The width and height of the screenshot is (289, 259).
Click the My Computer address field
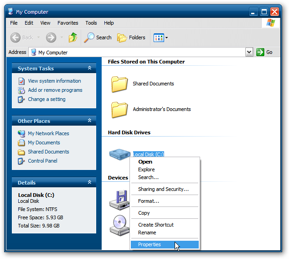(x=137, y=52)
